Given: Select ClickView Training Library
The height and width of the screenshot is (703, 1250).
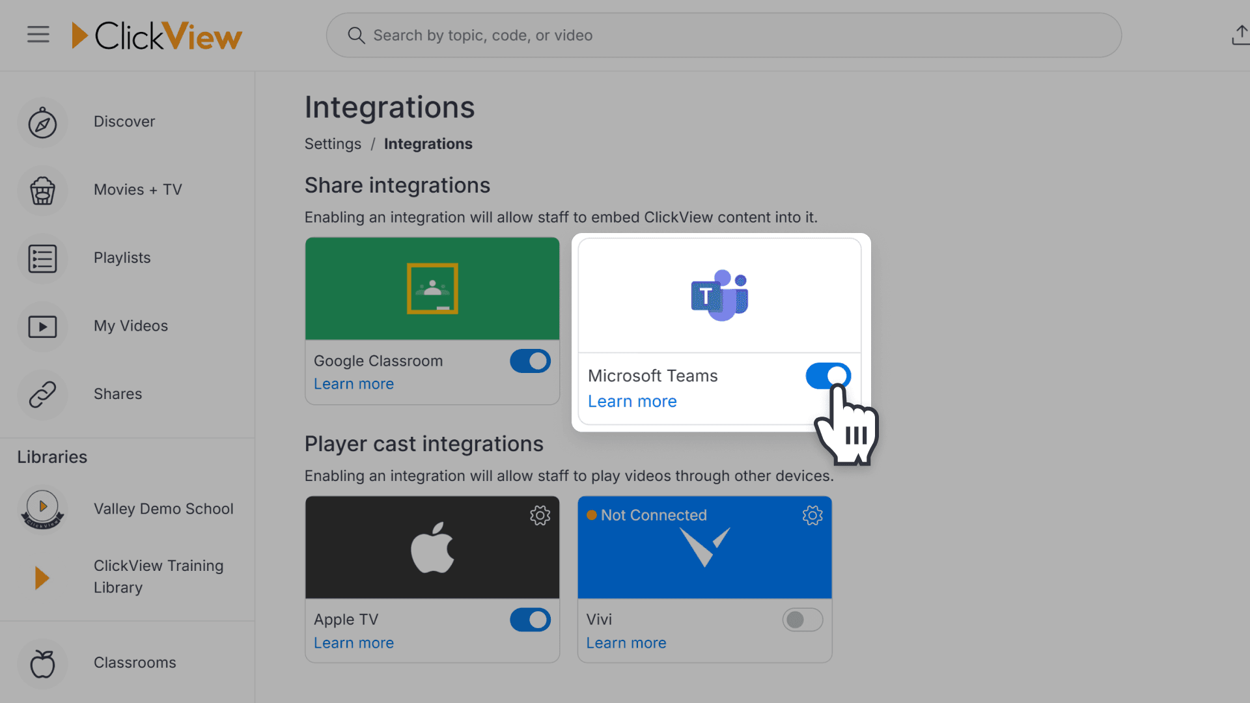Looking at the screenshot, I should coord(158,577).
